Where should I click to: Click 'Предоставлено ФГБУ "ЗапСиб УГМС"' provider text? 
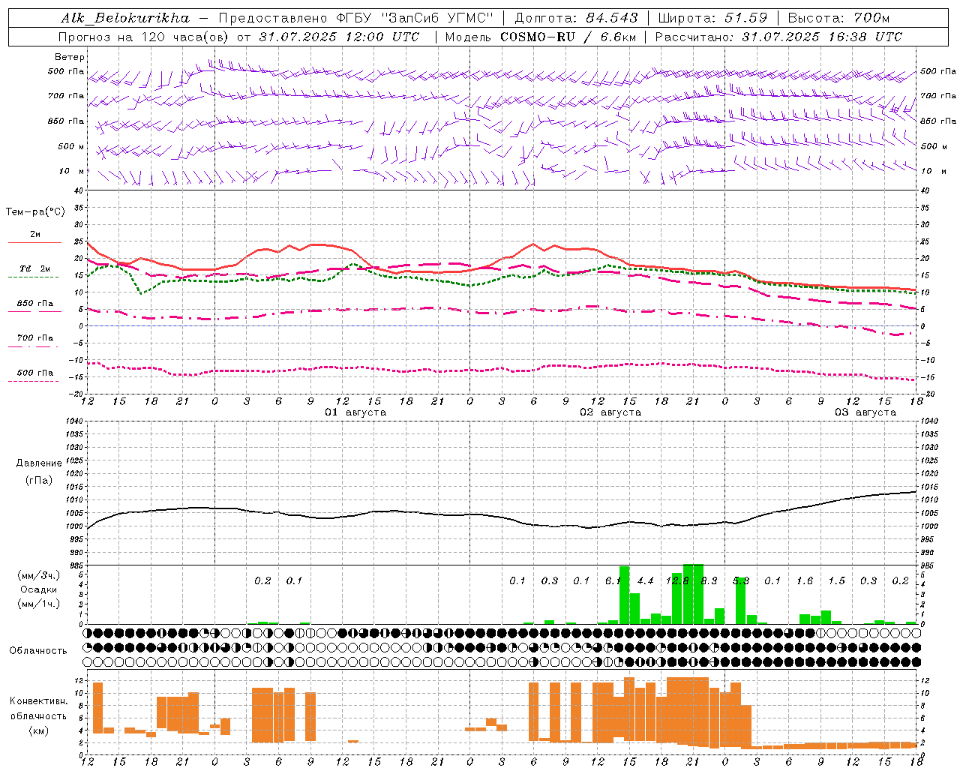(355, 18)
